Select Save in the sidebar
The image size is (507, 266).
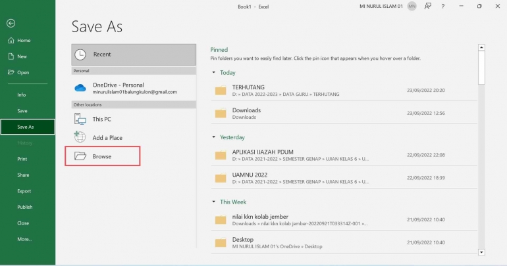[28, 111]
